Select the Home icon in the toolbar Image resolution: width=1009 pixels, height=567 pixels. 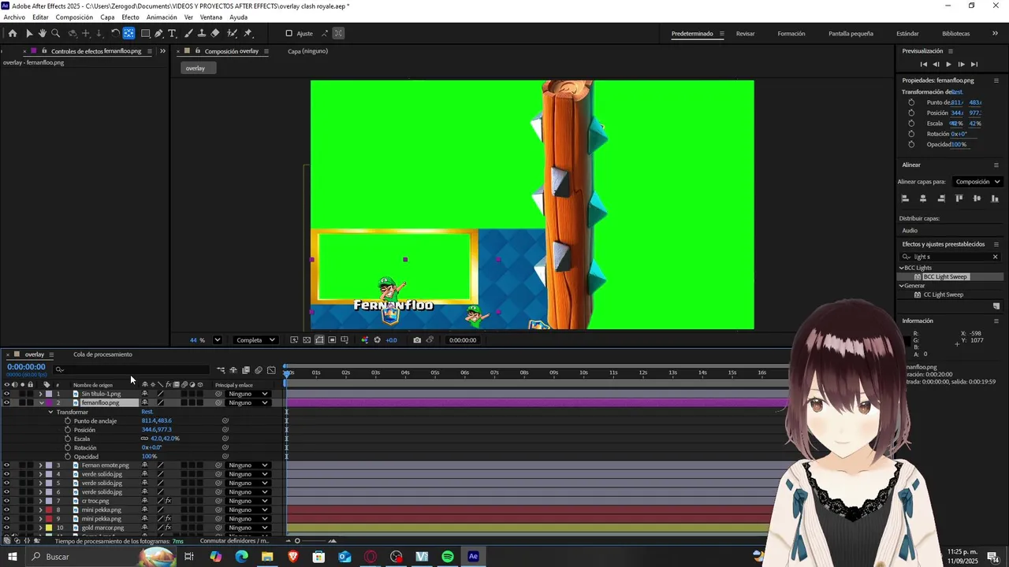click(12, 33)
